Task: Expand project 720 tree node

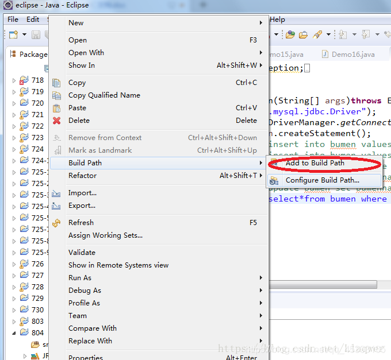Action: coord(14,103)
